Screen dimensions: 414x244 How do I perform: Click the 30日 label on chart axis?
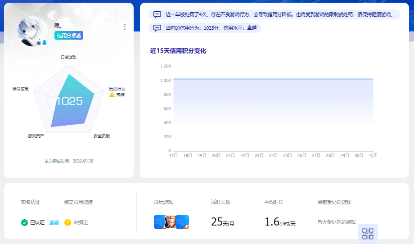tap(359, 155)
